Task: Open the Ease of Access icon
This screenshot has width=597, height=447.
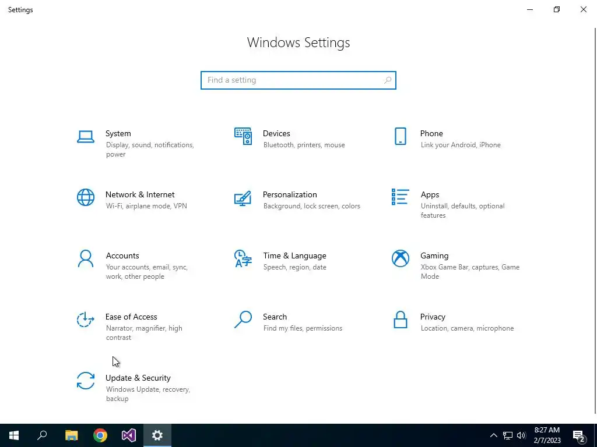Action: 86,320
